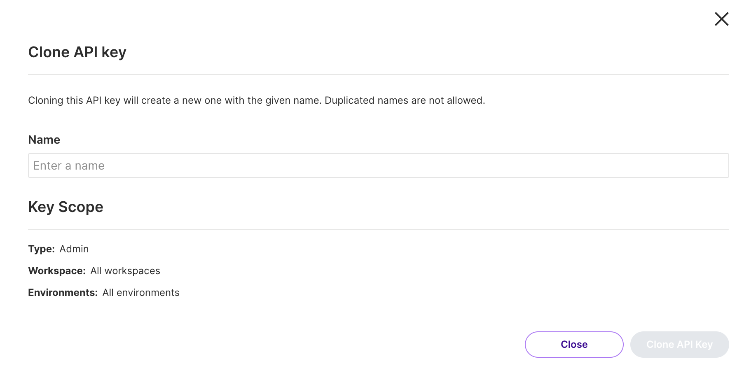This screenshot has width=744, height=368.
Task: Click the 'Admin' type value
Action: click(x=74, y=249)
